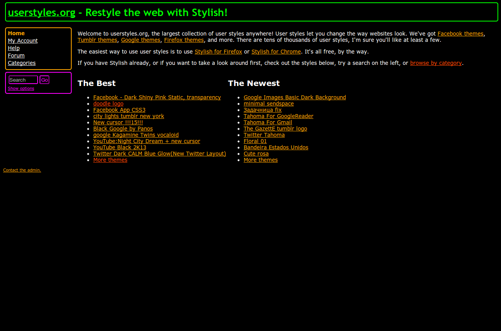Open Facebook App CSS3 style
501x331 pixels.
(x=119, y=110)
